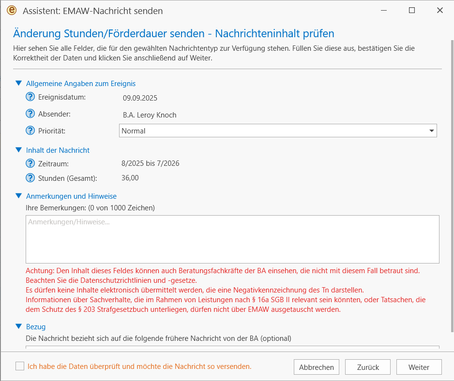Click the dropdown arrow of Priorität combo
Image resolution: width=454 pixels, height=381 pixels.
[x=431, y=131]
